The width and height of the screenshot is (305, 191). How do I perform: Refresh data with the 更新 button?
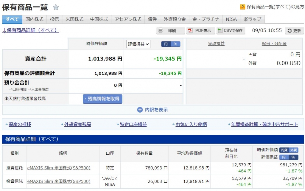[294, 31]
